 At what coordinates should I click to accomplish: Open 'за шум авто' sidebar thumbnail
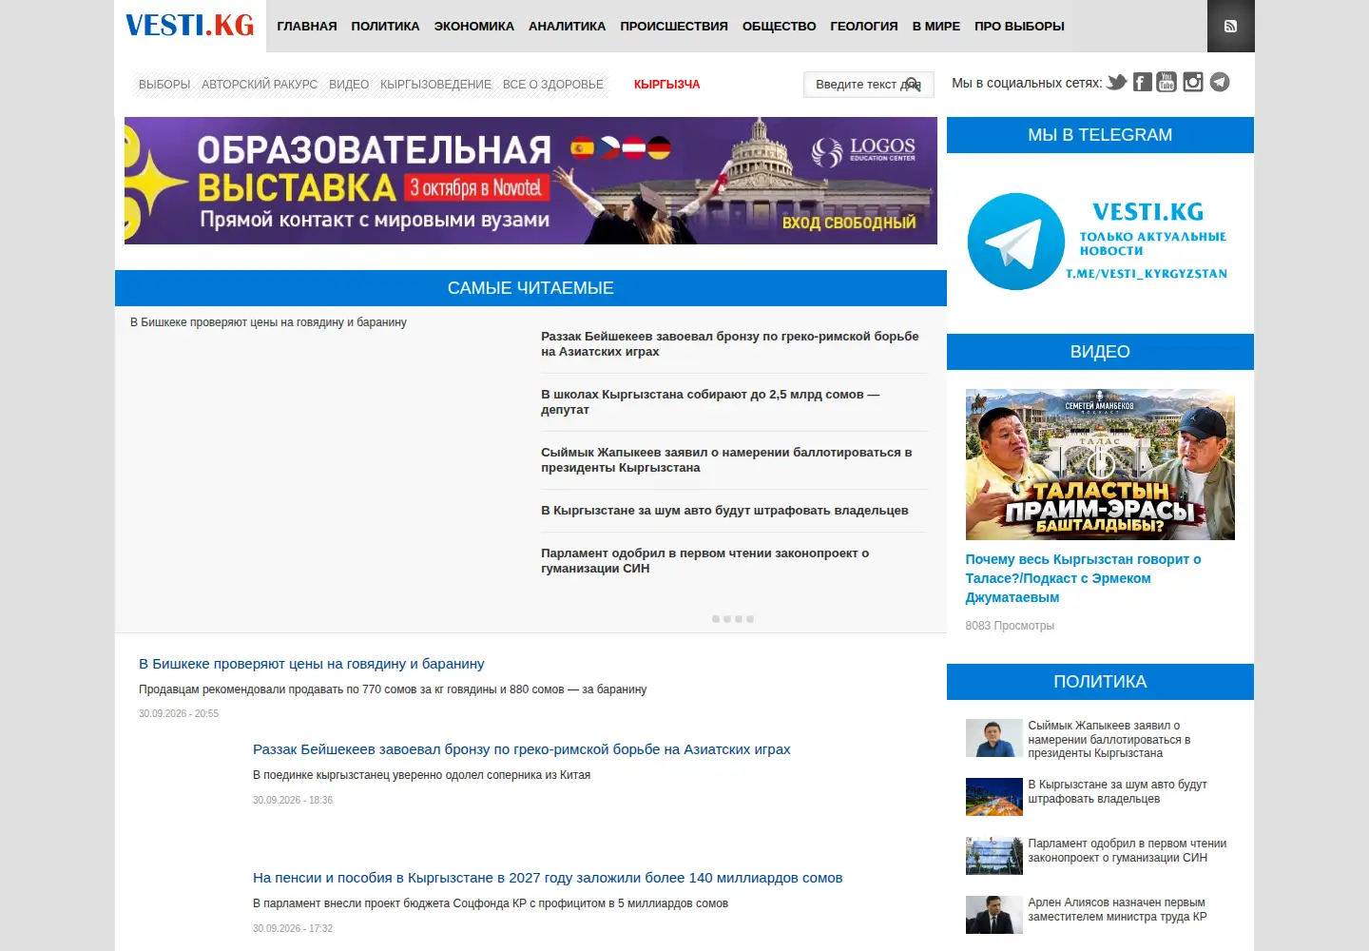[x=994, y=797]
